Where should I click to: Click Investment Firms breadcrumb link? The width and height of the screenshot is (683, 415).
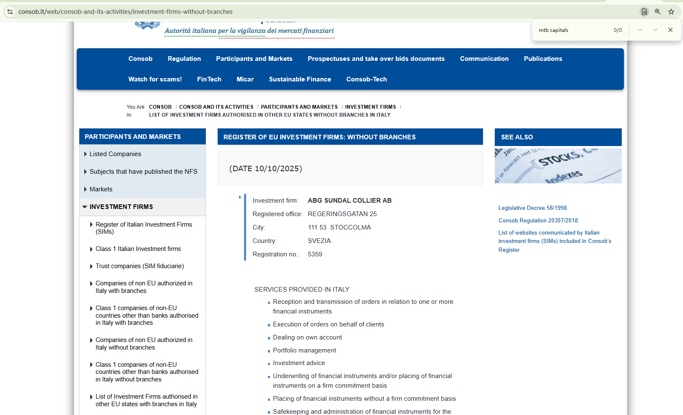click(x=370, y=107)
